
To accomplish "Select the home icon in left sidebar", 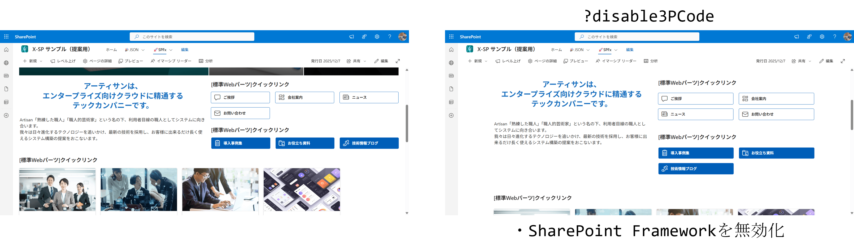I will [x=6, y=49].
